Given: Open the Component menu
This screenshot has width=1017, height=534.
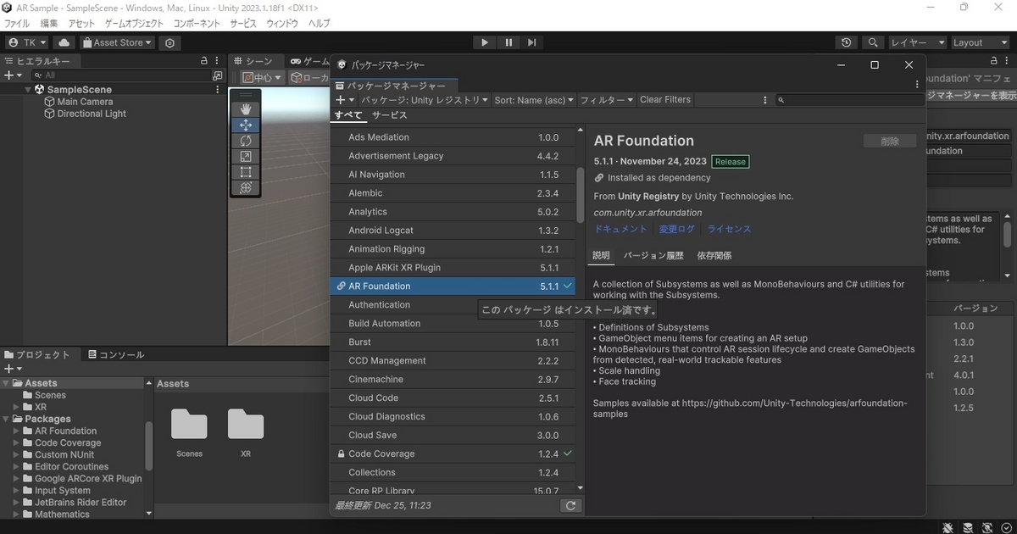Looking at the screenshot, I should pos(197,24).
